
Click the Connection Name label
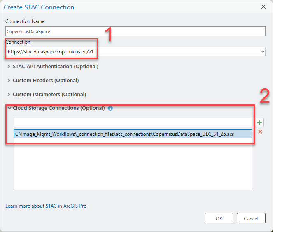25,21
